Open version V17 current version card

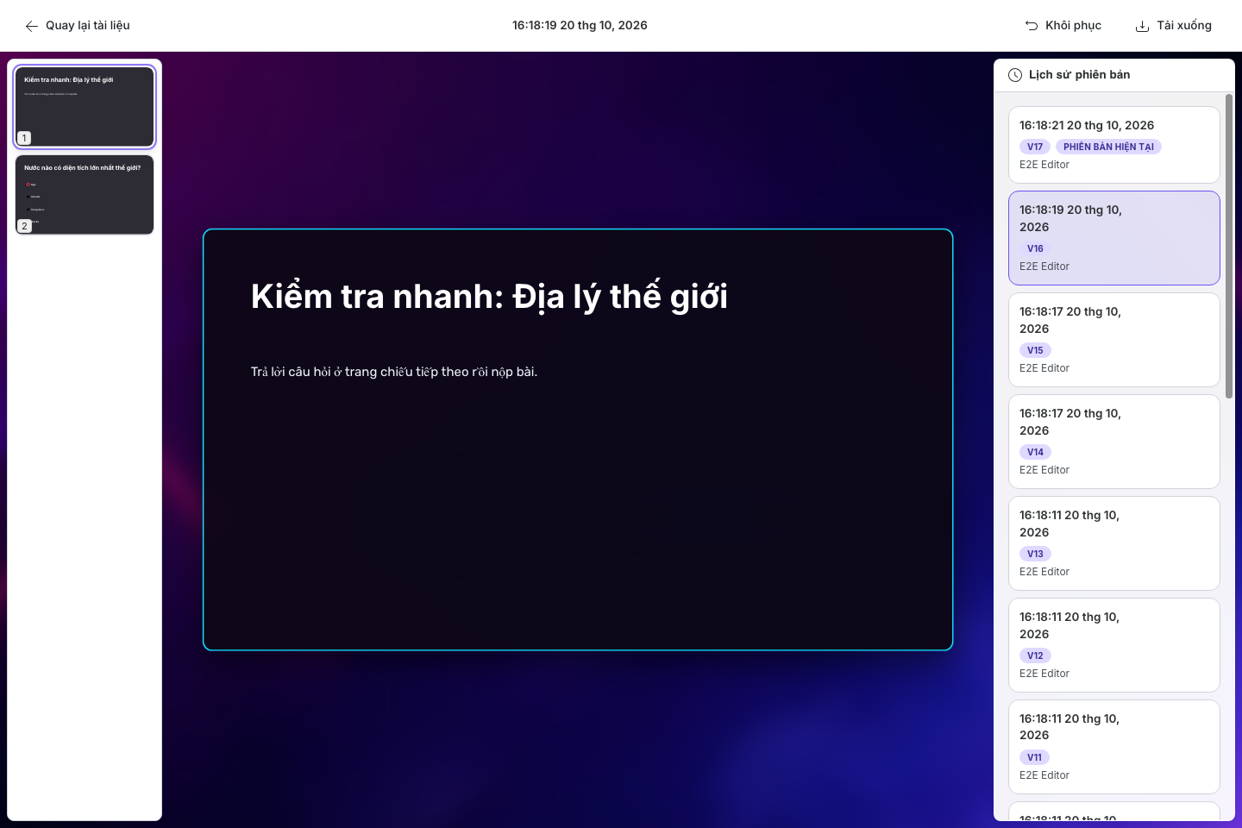click(1114, 145)
